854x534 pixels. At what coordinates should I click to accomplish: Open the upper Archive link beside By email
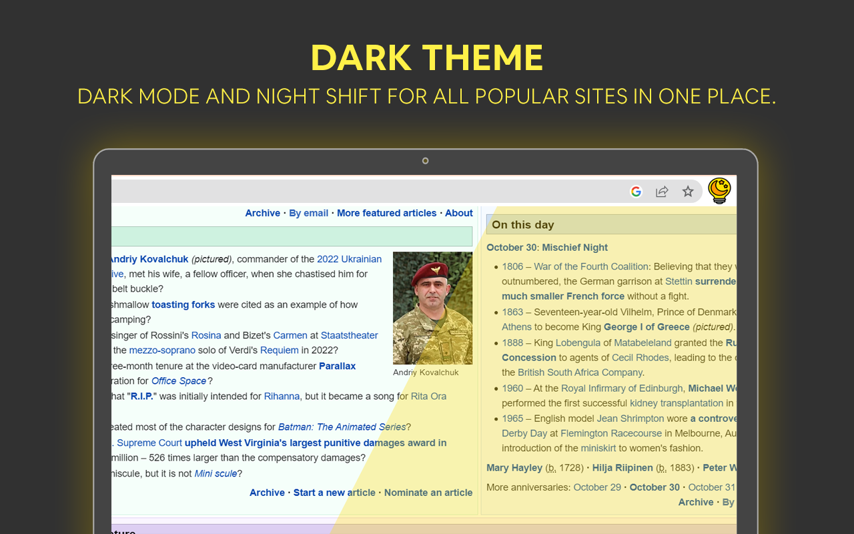pyautogui.click(x=263, y=213)
